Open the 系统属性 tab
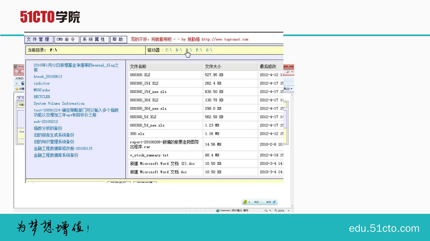The width and height of the screenshot is (430, 241). tap(94, 40)
